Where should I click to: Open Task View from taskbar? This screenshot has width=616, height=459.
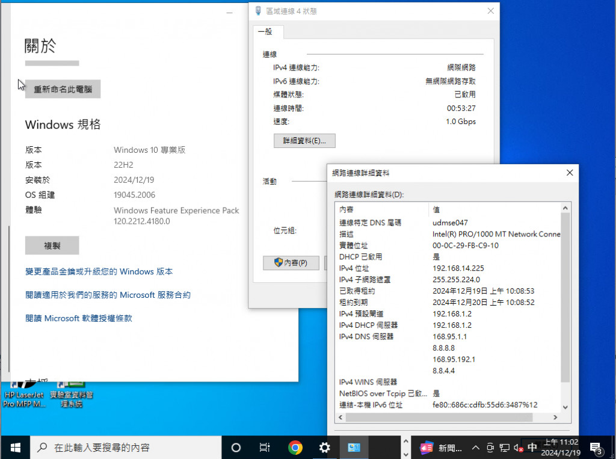tap(265, 447)
